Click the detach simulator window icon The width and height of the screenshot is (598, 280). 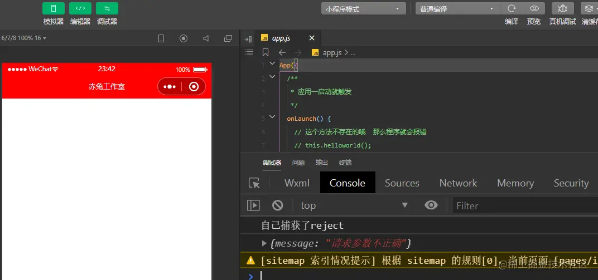(228, 38)
